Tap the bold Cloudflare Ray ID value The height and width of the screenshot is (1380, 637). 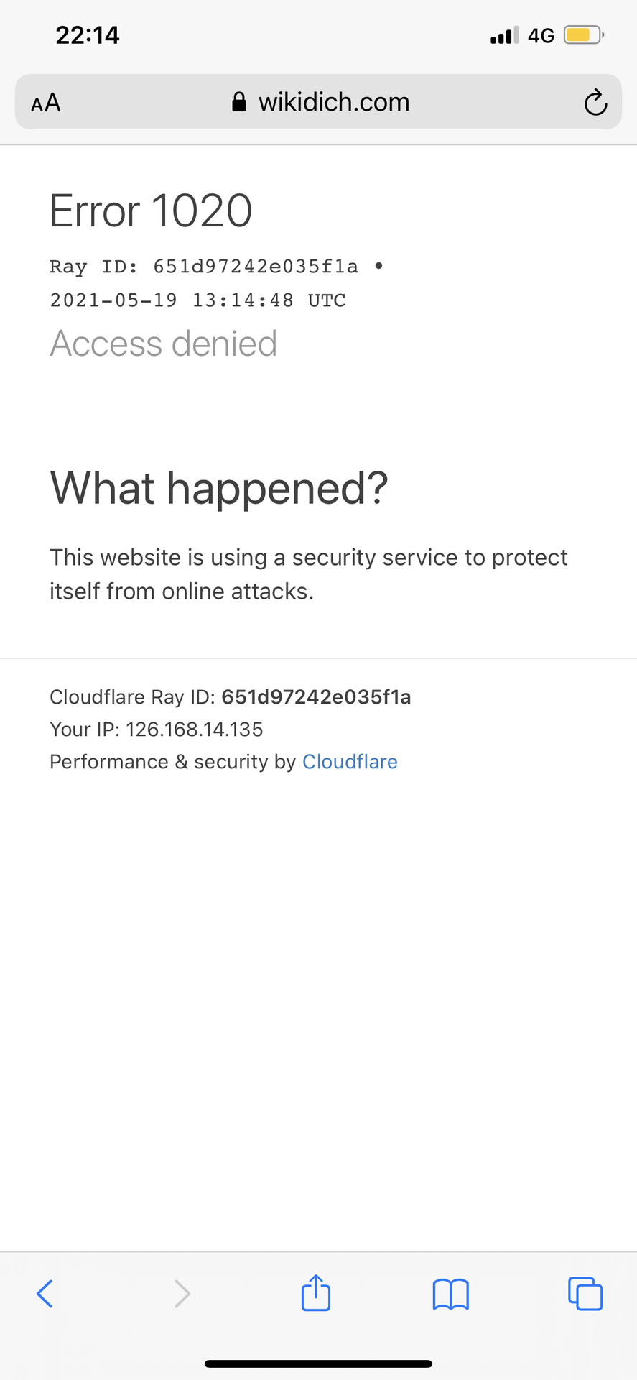[316, 697]
